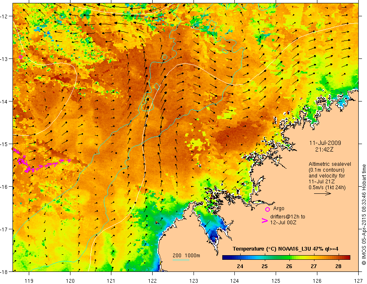Viewport: 367px width, 284px height.
Task: Click the colour bar value '27'
Action: (x=314, y=266)
